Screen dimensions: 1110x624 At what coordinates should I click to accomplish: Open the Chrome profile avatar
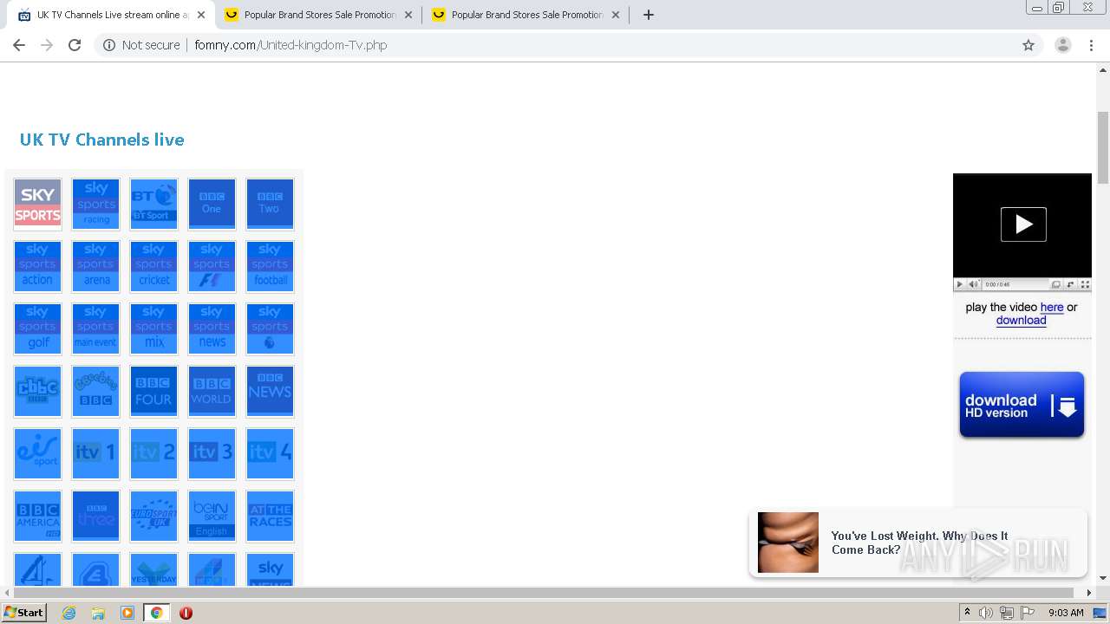pyautogui.click(x=1062, y=45)
